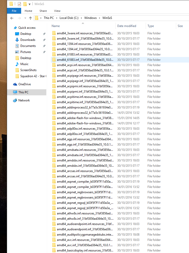Select Windows in the address breadcrumb
The image size is (189, 253).
(x=90, y=18)
